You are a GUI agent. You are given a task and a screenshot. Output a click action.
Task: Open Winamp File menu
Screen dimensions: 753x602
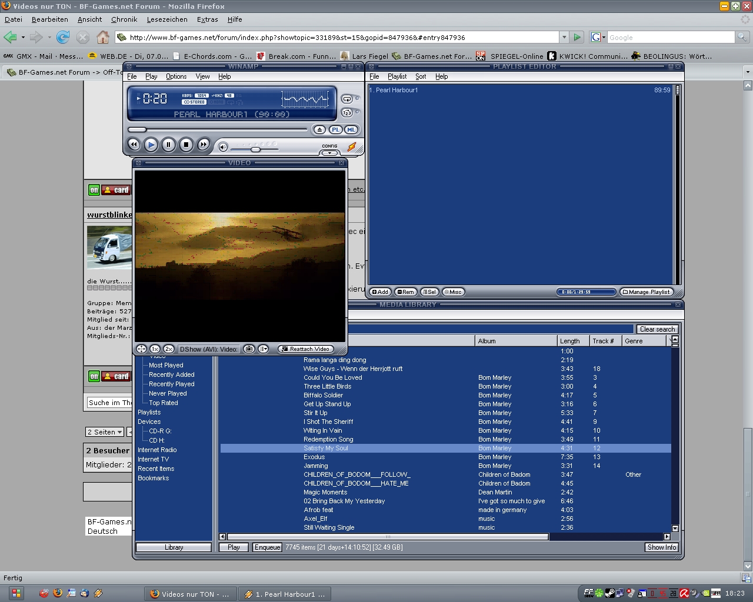[x=132, y=76]
